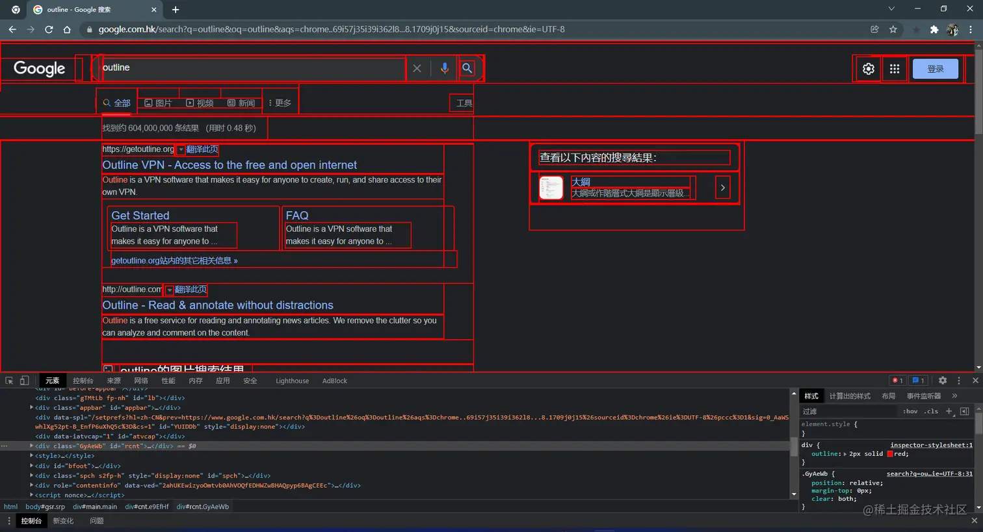The width and height of the screenshot is (983, 532).
Task: Open the site info lock icon
Action: point(90,29)
